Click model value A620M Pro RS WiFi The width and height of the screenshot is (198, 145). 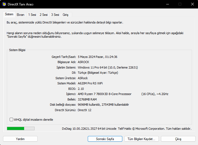coord(90,83)
